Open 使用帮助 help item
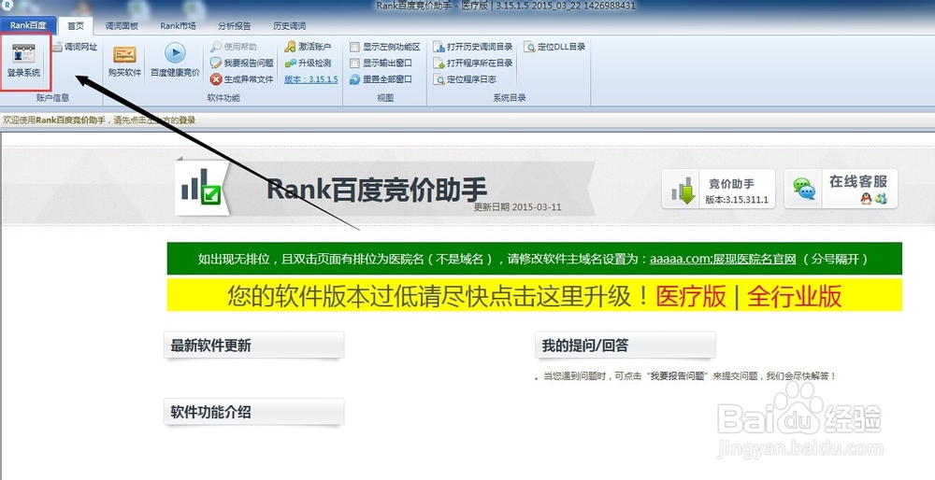935x480 pixels. pos(234,47)
